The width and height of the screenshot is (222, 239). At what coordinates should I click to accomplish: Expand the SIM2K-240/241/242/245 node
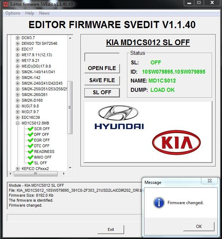point(17,83)
